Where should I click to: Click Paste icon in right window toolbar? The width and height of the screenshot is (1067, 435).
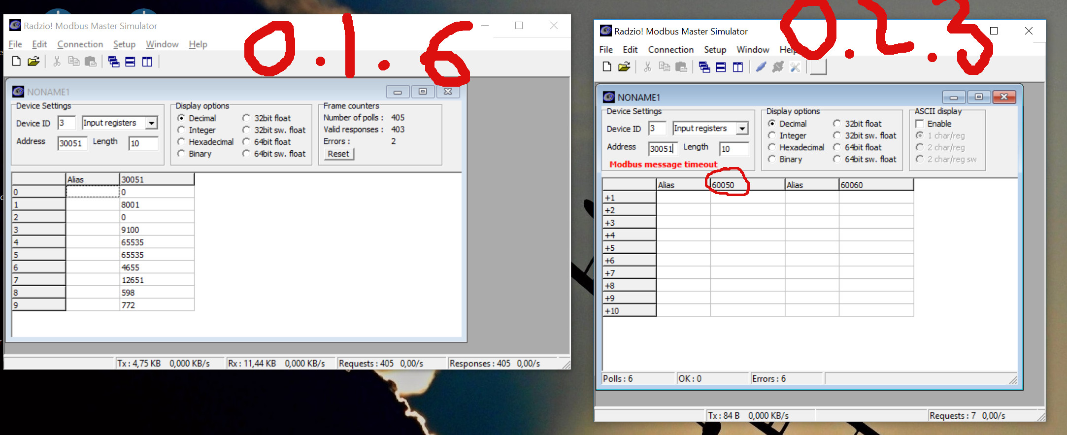(x=681, y=67)
